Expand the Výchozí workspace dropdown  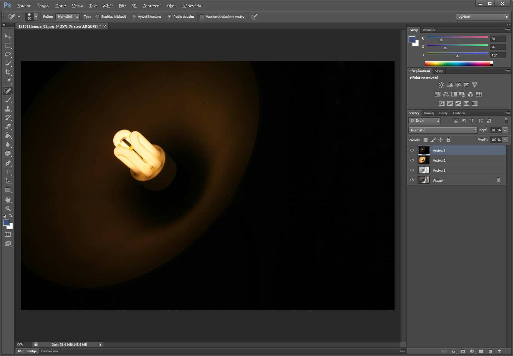click(482, 17)
